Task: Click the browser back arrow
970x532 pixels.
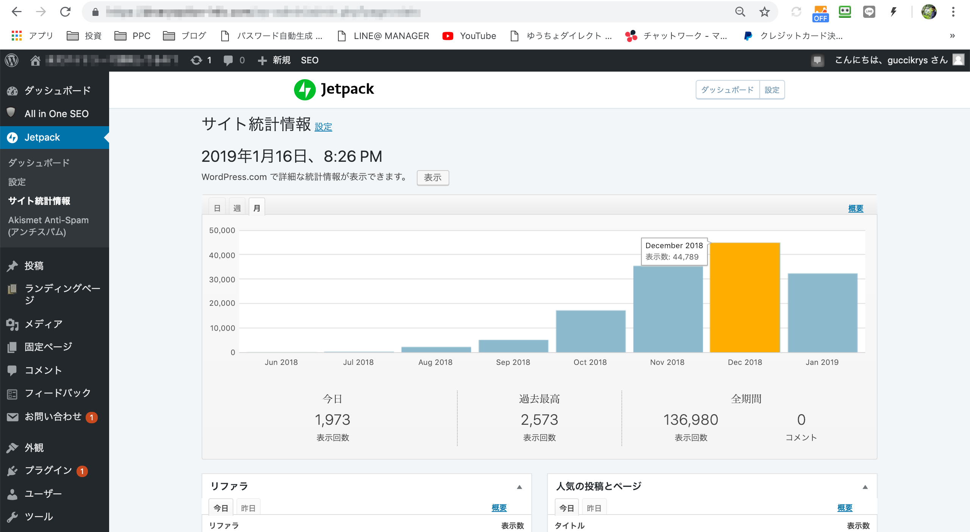Action: point(17,12)
